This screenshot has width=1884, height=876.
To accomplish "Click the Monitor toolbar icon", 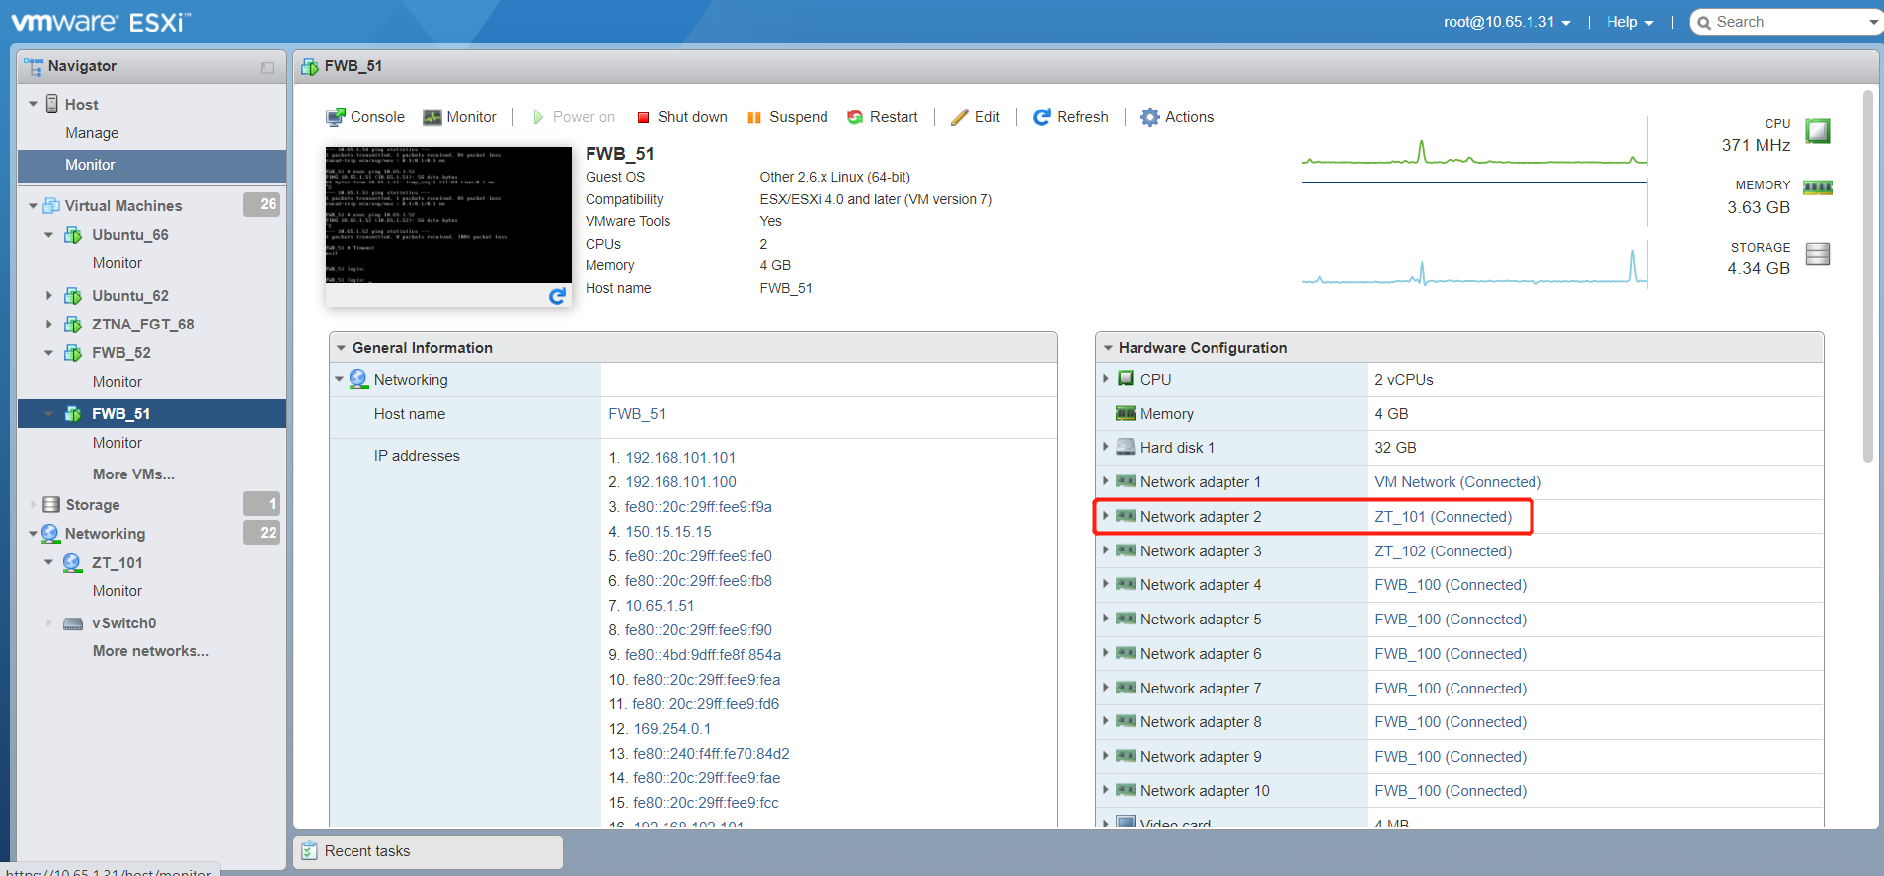I will 432,117.
